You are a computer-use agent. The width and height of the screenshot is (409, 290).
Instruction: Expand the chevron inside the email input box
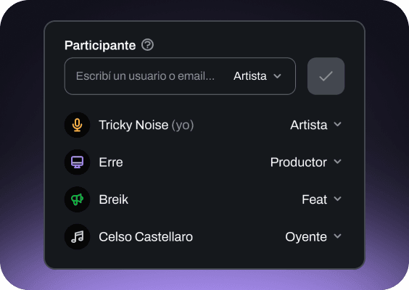[277, 76]
